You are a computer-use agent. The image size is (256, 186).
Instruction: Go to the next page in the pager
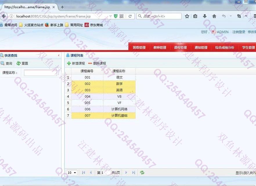click(x=126, y=172)
